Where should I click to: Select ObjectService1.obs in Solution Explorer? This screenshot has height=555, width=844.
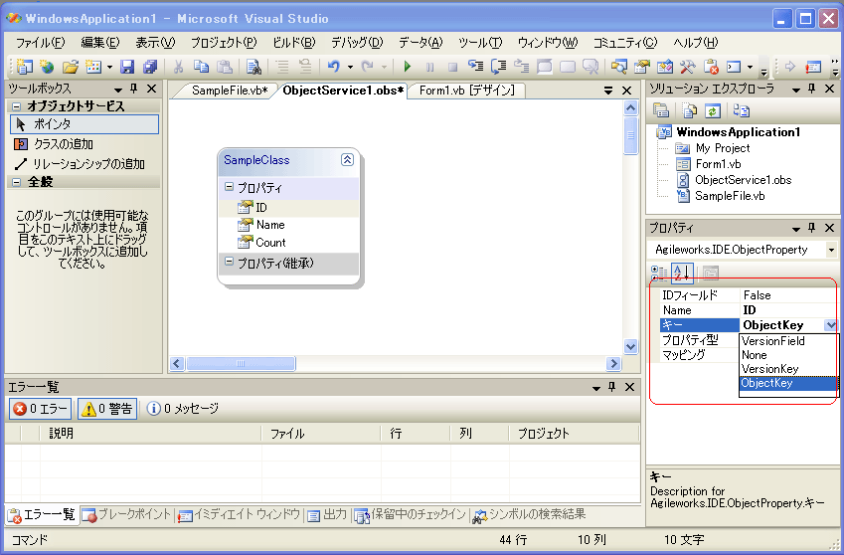[743, 180]
